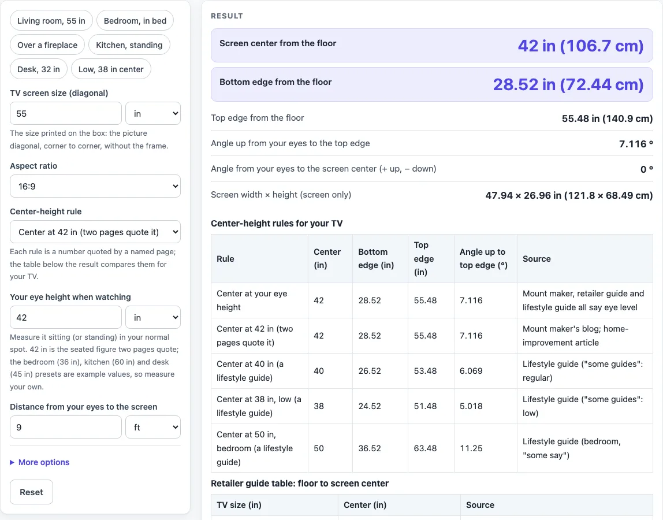Expand the More options section

coord(40,462)
